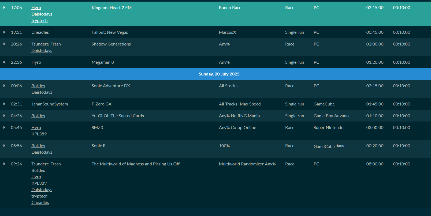Select the '08:00:00' estimate for Multiworld
This screenshot has height=216, width=431.
[x=375, y=164]
